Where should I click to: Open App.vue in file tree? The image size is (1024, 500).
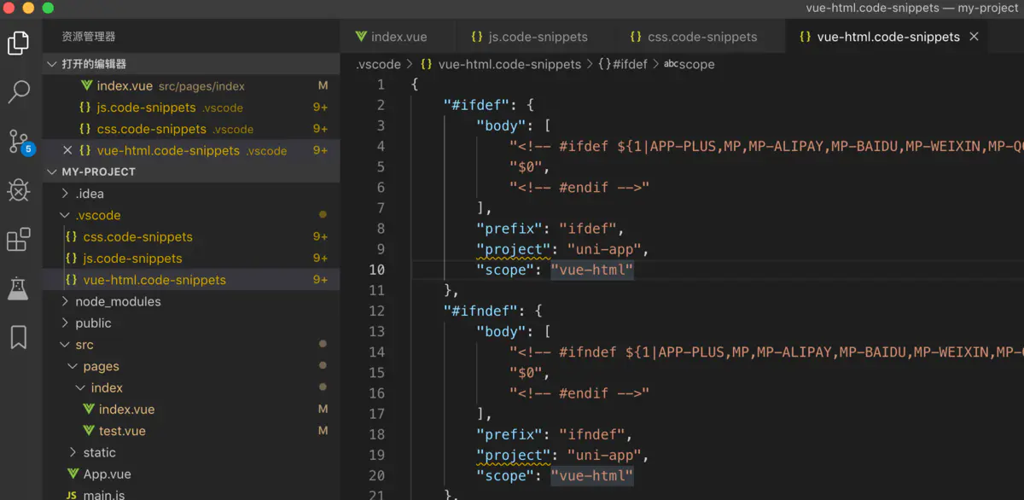(x=191, y=474)
